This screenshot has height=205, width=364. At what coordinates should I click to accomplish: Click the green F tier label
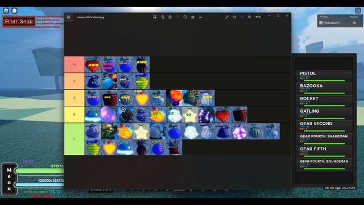(x=75, y=139)
